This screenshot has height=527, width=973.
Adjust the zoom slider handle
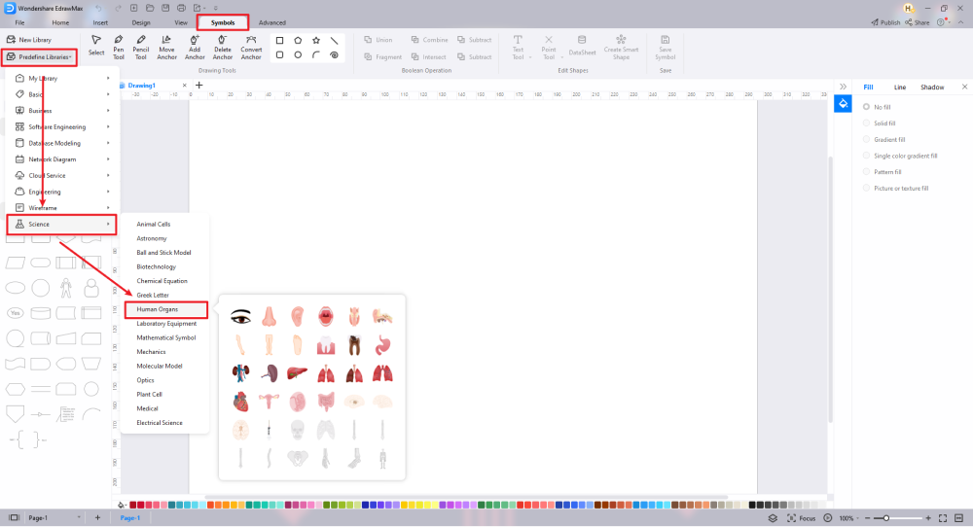click(886, 517)
